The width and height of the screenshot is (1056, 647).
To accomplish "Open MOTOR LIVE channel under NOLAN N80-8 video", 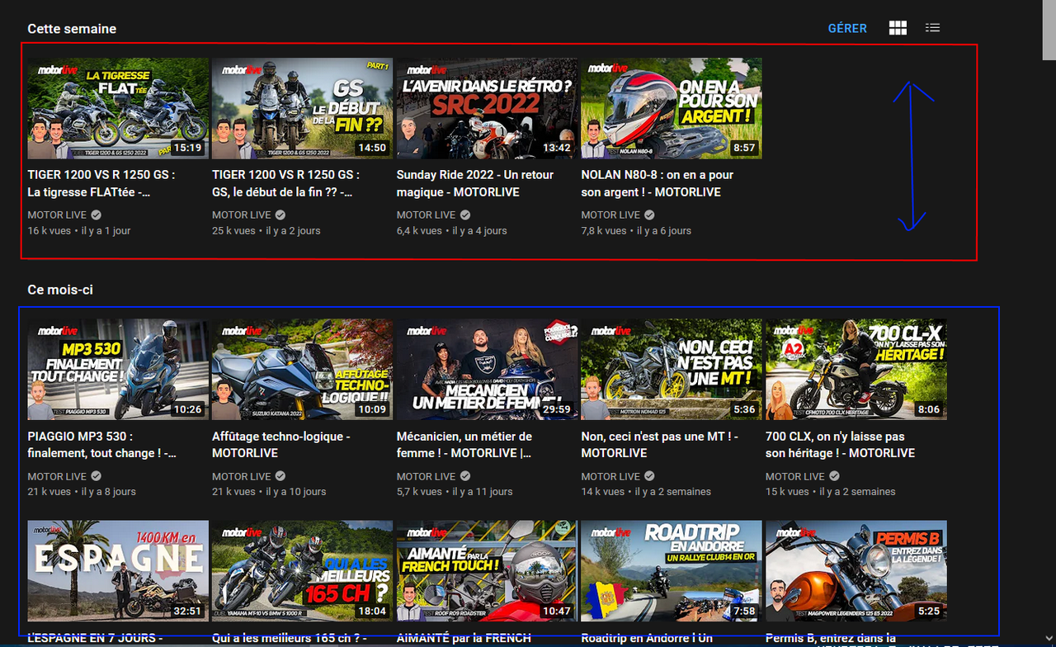I will 610,215.
